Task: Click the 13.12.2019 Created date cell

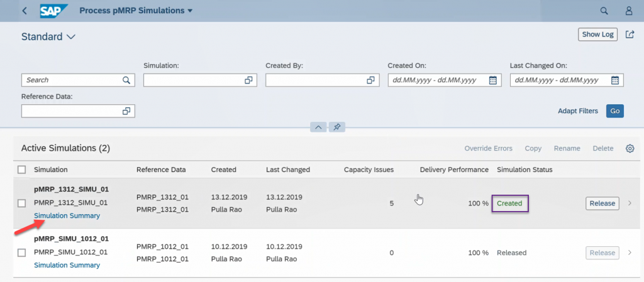Action: tap(229, 197)
